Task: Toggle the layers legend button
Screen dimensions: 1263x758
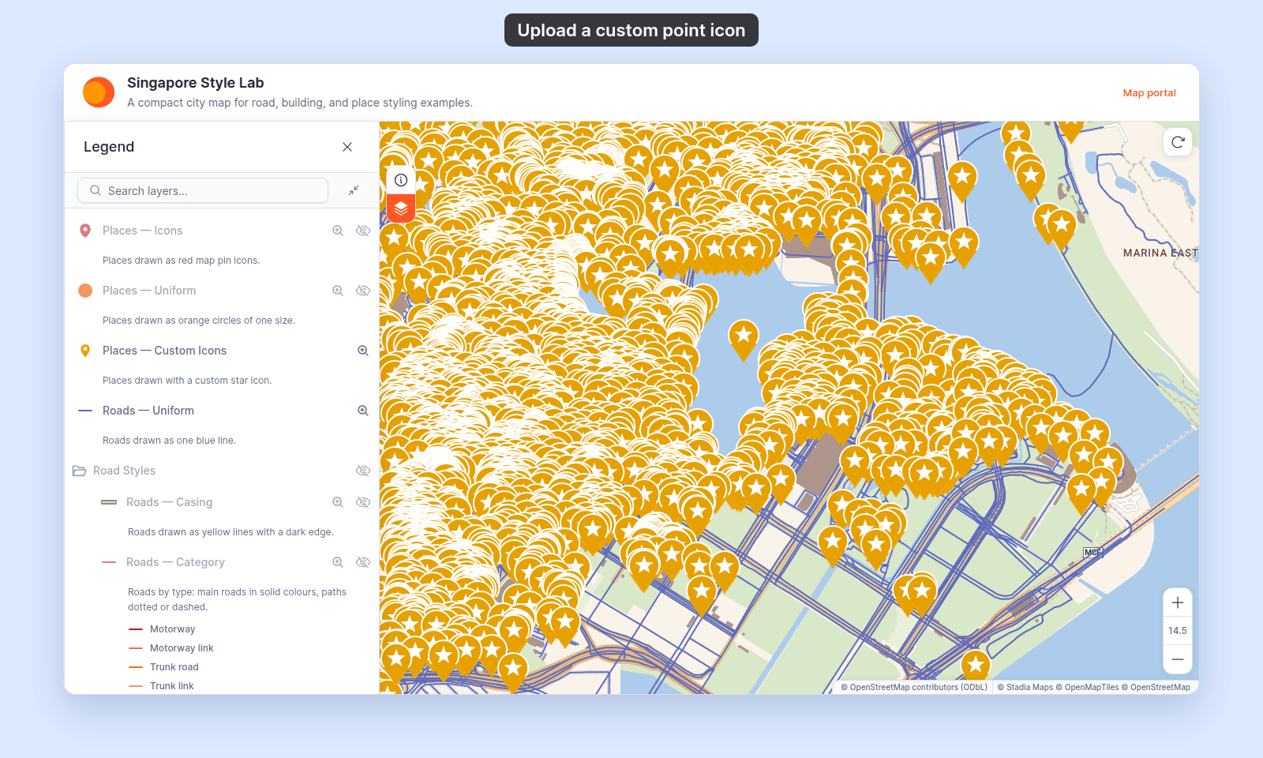Action: tap(401, 208)
